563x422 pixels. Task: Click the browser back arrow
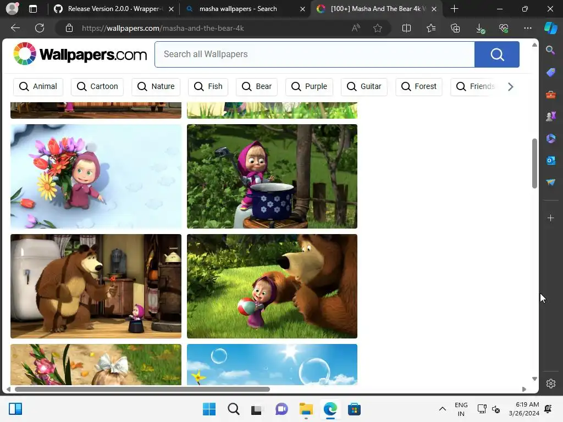point(15,28)
